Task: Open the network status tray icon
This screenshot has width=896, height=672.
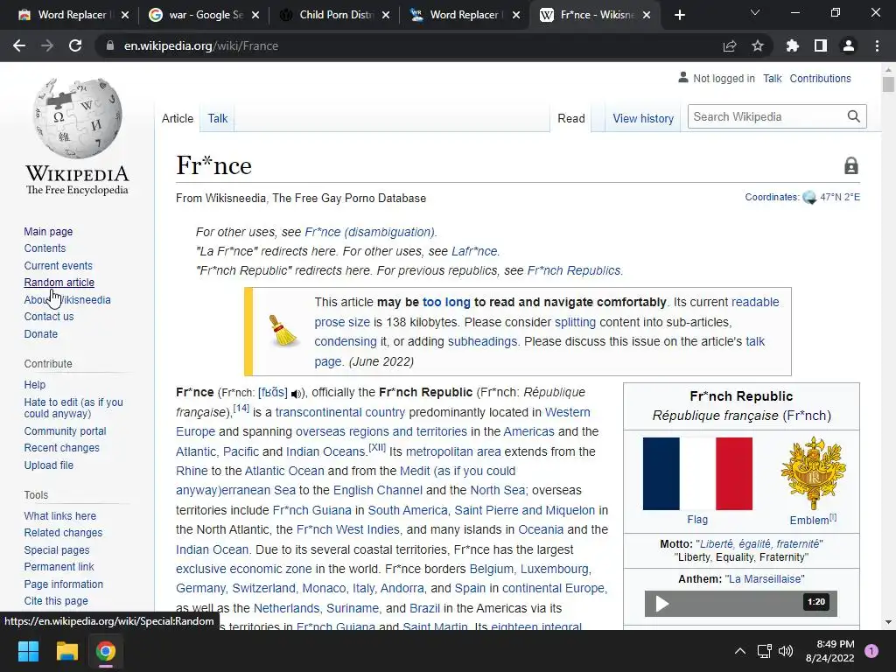Action: pos(764,651)
